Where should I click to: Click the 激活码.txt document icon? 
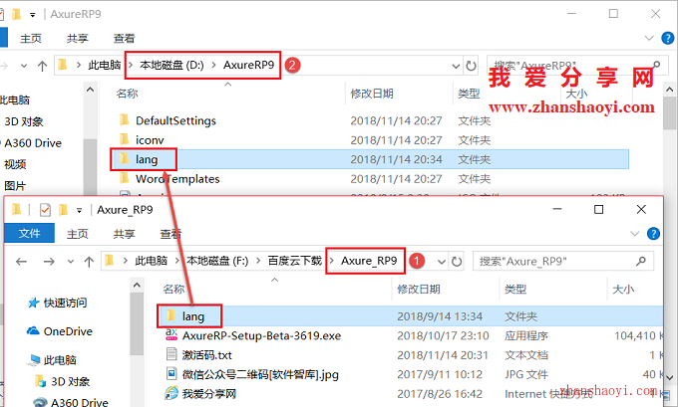(x=171, y=354)
